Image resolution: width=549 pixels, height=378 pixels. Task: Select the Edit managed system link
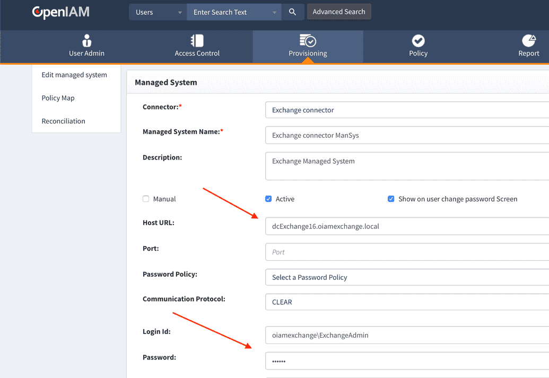point(74,75)
